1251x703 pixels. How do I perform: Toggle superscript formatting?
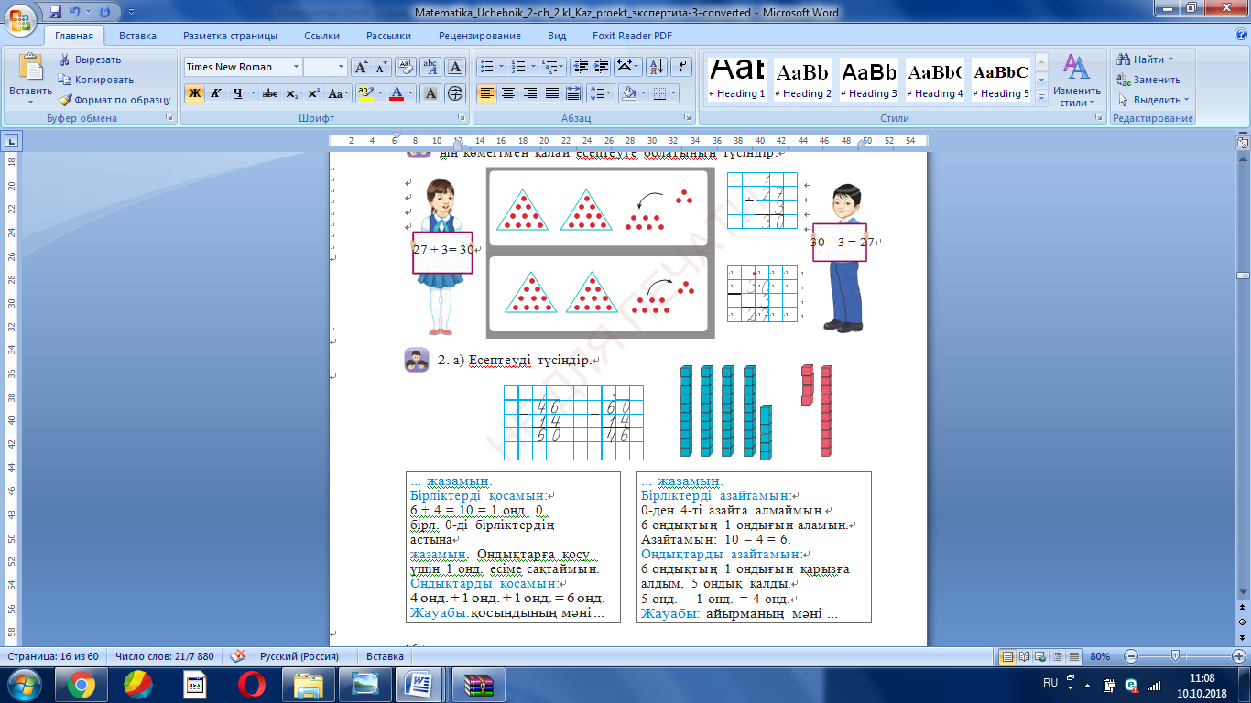313,93
